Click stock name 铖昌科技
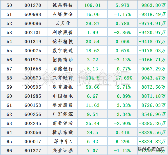Image resolution: width=168 pixels, height=155 pixels. [62, 5]
